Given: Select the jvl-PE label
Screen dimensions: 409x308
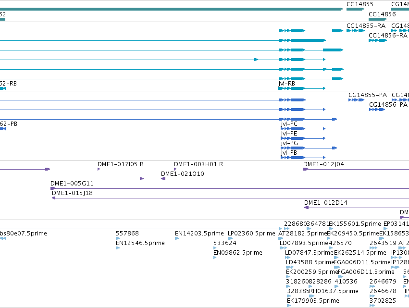Looking at the screenshot, I should point(289,134).
